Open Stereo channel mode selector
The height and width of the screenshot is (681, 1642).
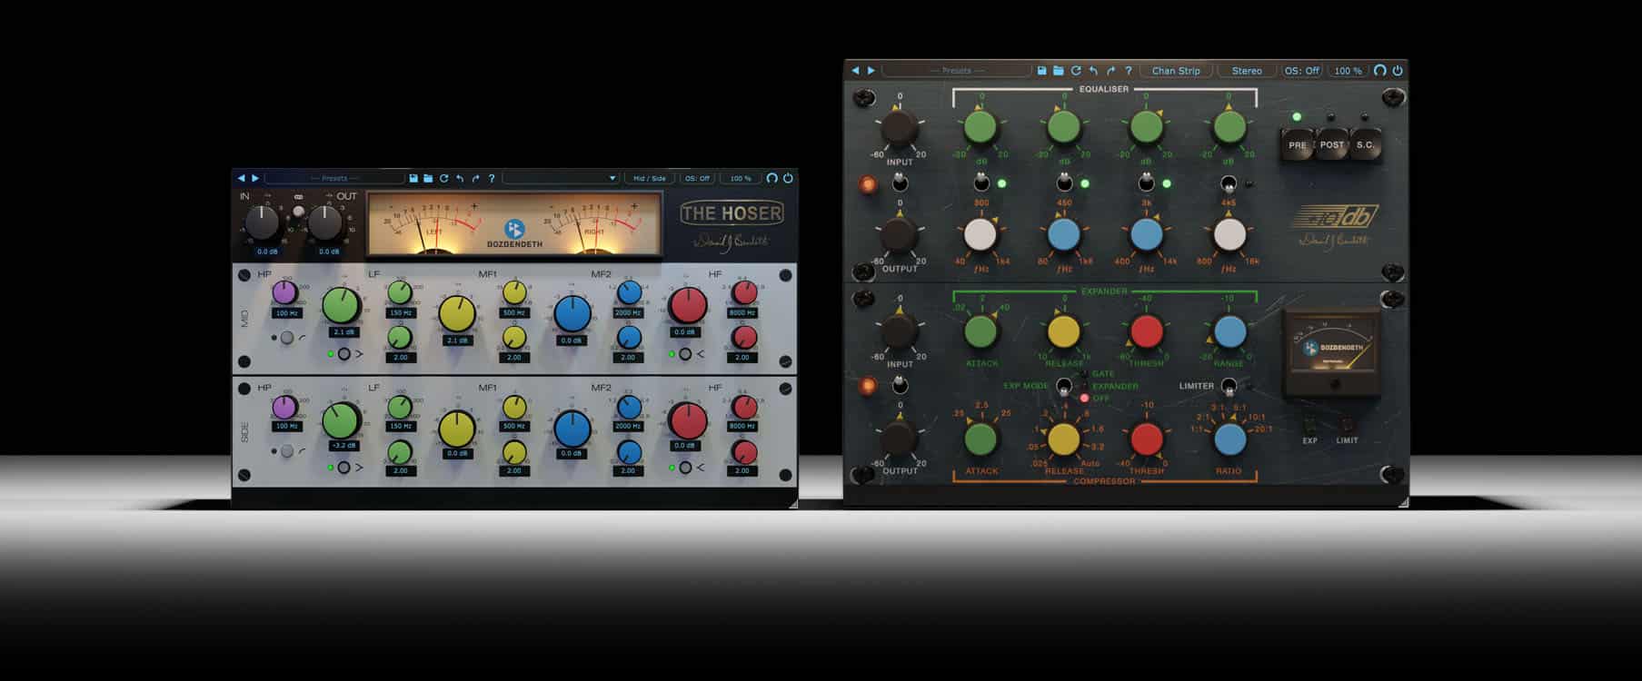click(x=1247, y=70)
